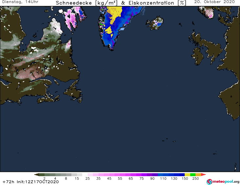This screenshot has height=185, width=240.
Task: Click the '100' contour label on Greenland
Action: [x=129, y=15]
